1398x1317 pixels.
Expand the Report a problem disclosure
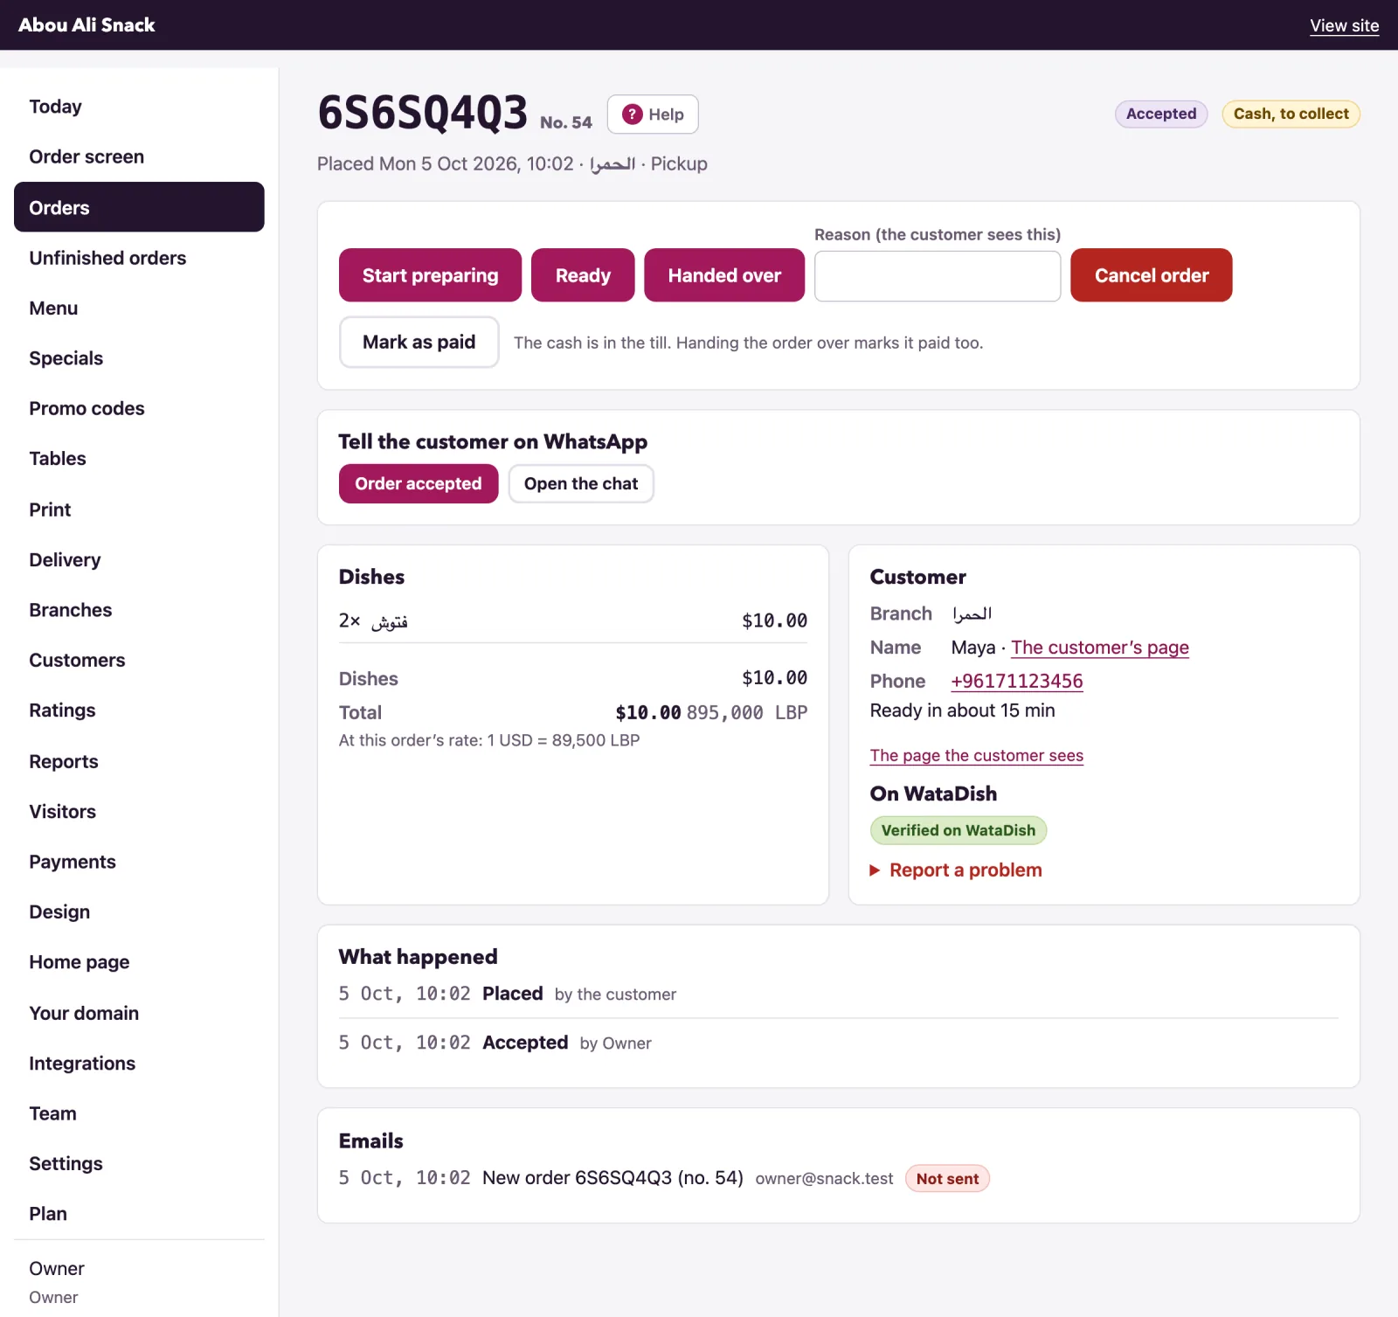pyautogui.click(x=956, y=870)
